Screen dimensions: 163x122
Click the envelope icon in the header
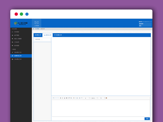[36, 23]
